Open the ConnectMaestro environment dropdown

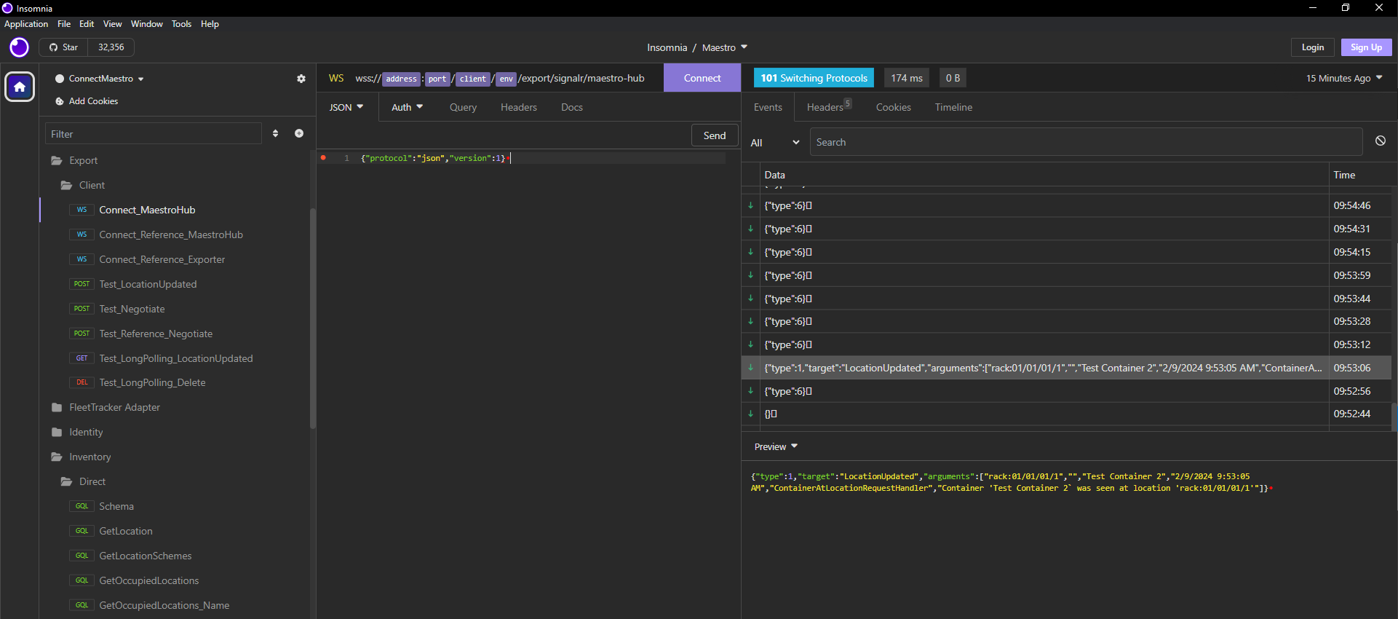(100, 79)
